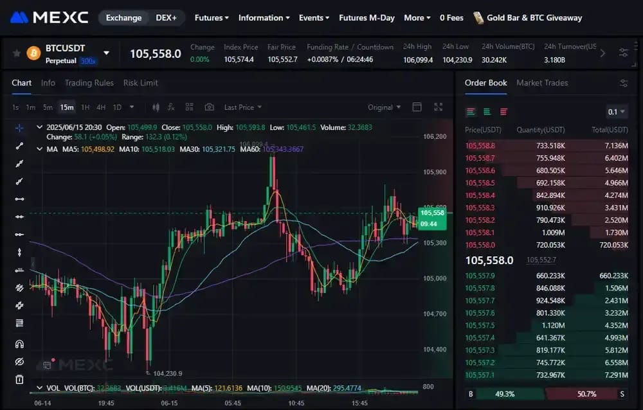Collapse the VOL indicator legend chevron
The image size is (643, 410).
click(39, 388)
